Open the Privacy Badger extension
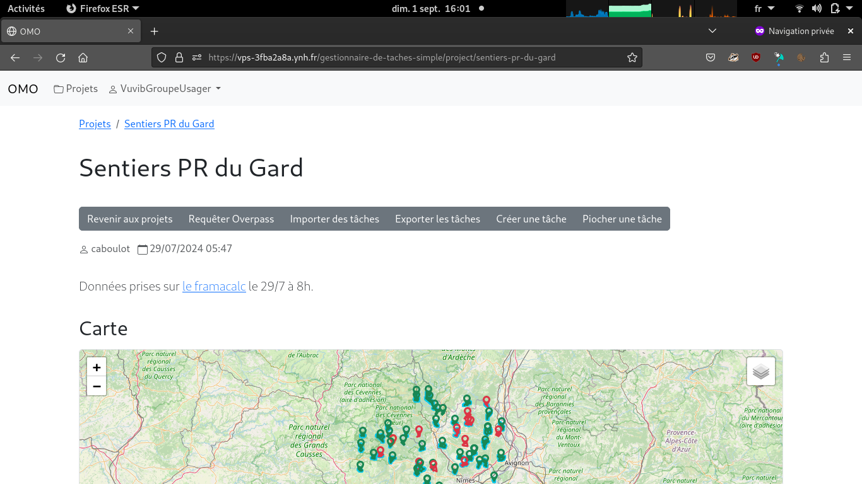The image size is (862, 484). pyautogui.click(x=733, y=58)
